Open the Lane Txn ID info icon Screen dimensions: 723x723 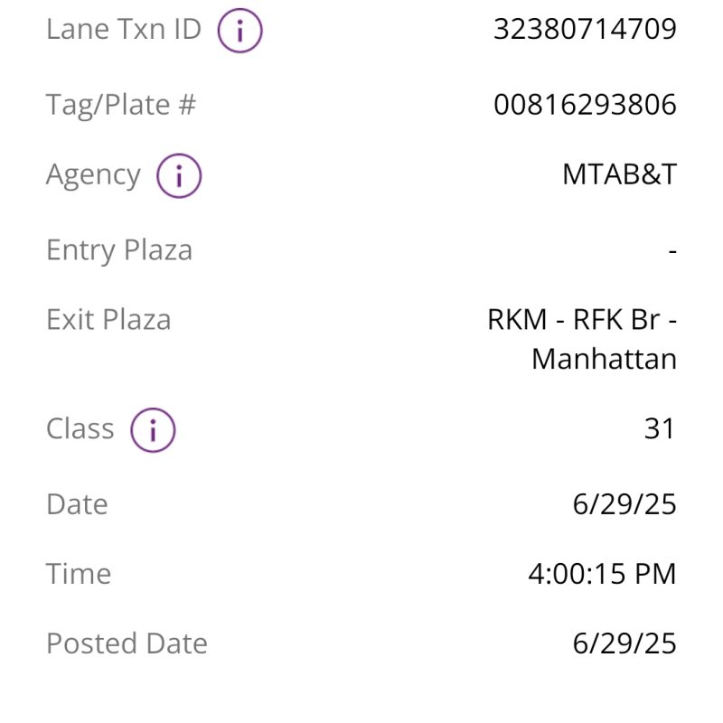pyautogui.click(x=239, y=32)
